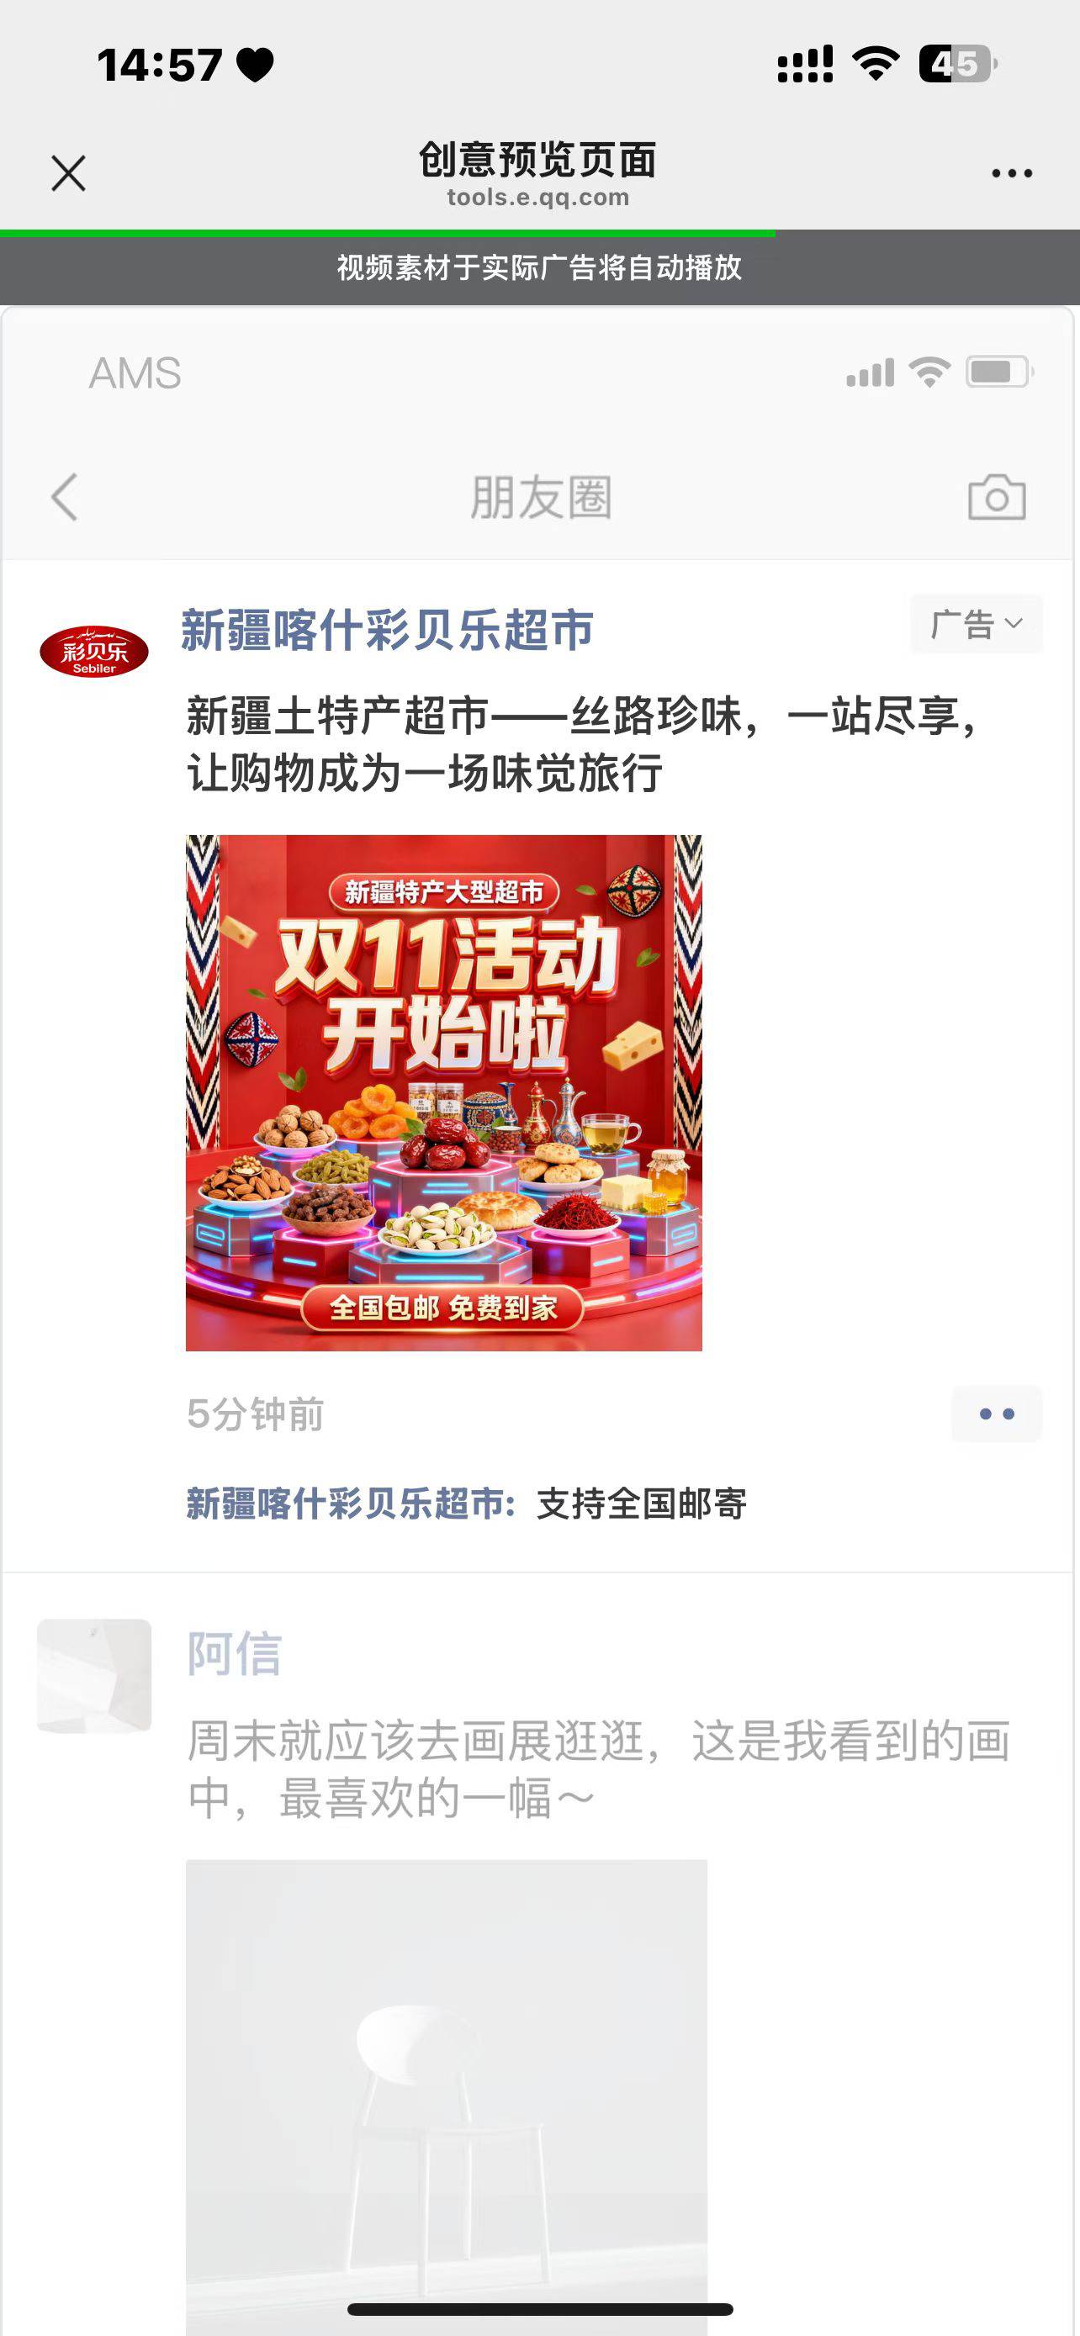Image resolution: width=1080 pixels, height=2336 pixels.
Task: Open the three-dot more menu at top
Action: coord(1011,172)
